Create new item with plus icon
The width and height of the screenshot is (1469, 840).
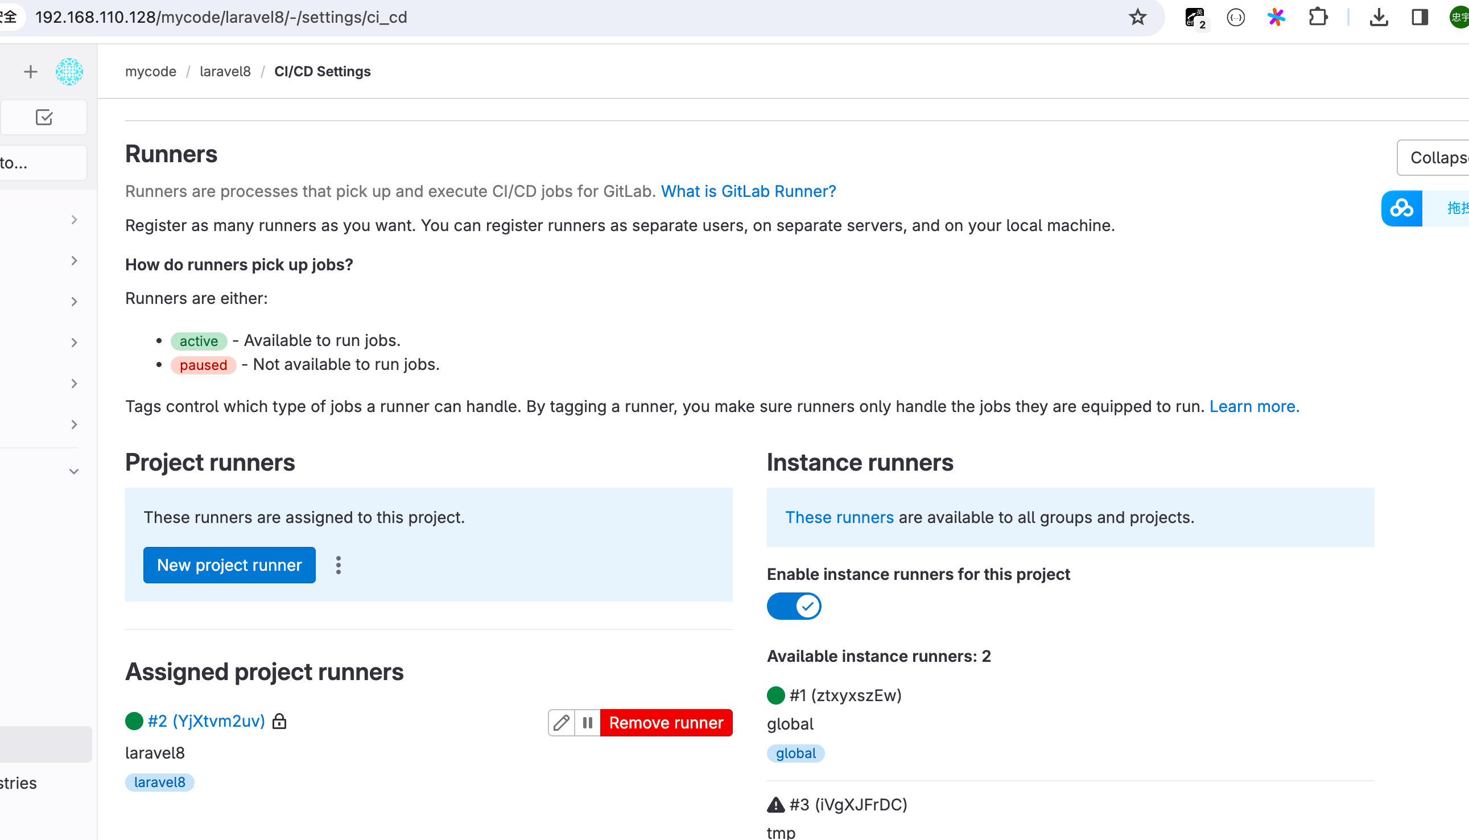(x=31, y=72)
